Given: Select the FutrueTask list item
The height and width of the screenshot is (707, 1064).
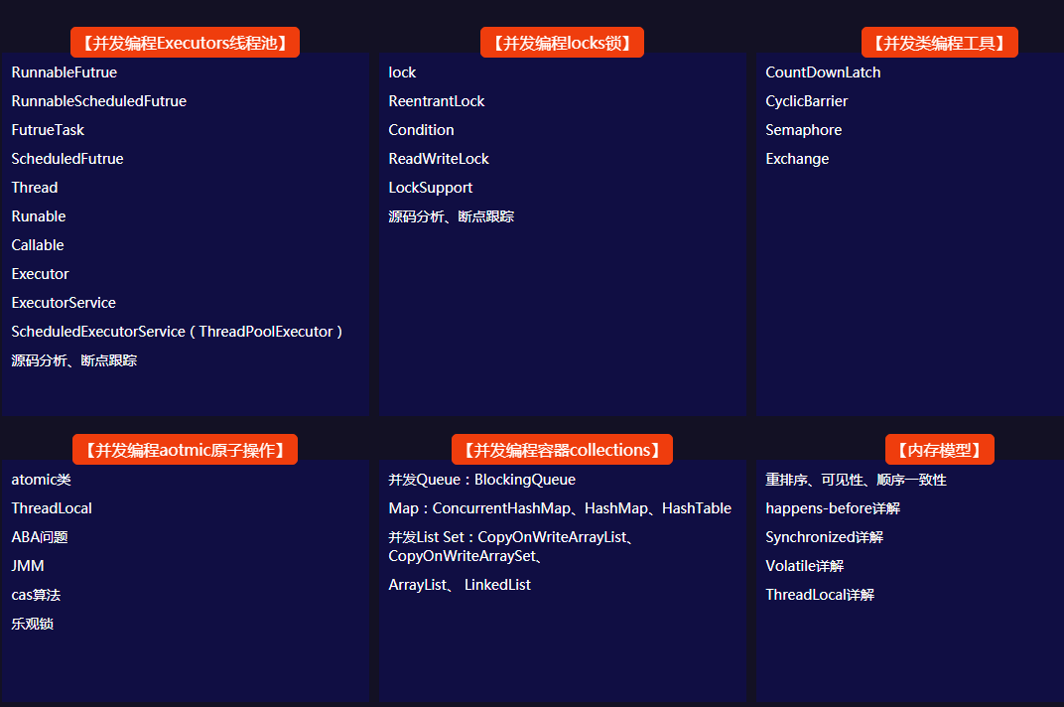Looking at the screenshot, I should pos(48,130).
